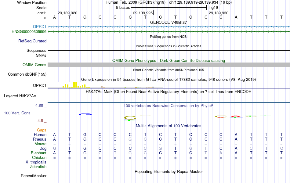Click the Layered H3K27Ac track label
Screen dimensions: 290x183
pyautogui.click(x=20, y=96)
